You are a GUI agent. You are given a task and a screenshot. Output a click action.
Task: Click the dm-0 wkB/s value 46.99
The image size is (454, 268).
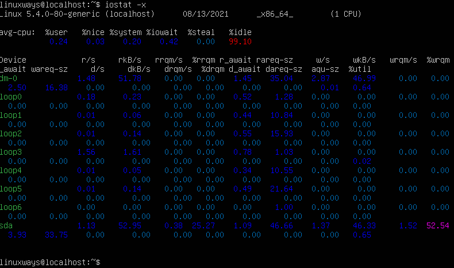click(x=364, y=79)
